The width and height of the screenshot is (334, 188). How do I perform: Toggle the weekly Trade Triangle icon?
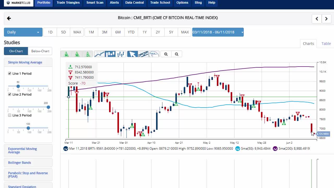[77, 54]
